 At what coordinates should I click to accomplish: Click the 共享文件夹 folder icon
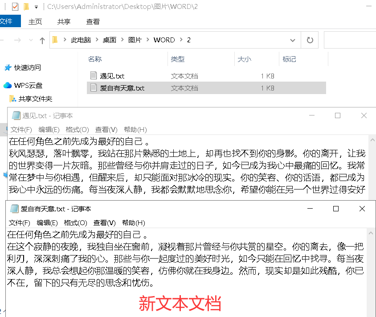pyautogui.click(x=12, y=99)
